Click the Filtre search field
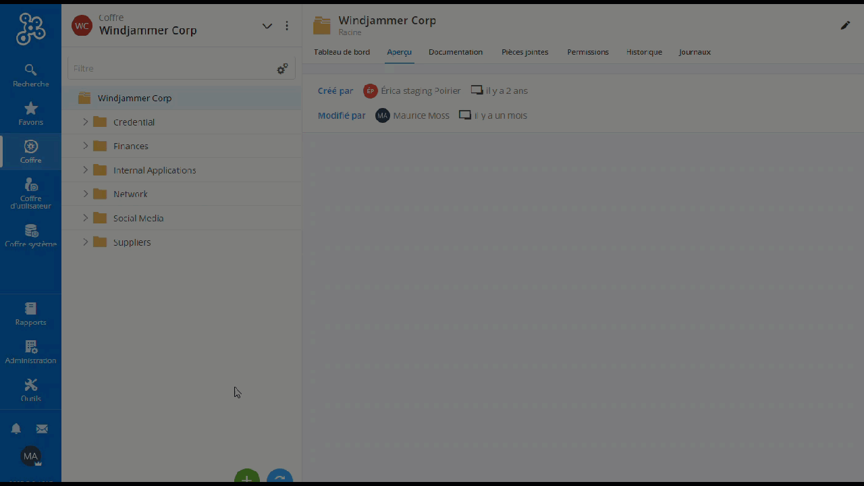 coord(169,69)
